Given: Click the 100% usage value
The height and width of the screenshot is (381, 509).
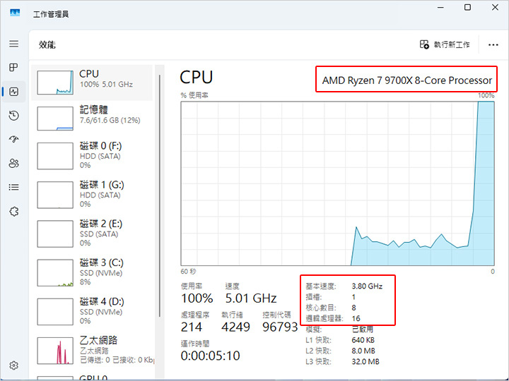Looking at the screenshot, I should (x=197, y=298).
